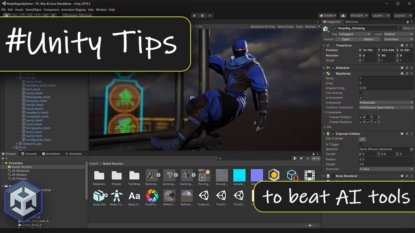
Task: Open Stats in the Game view
Action: click(x=299, y=27)
